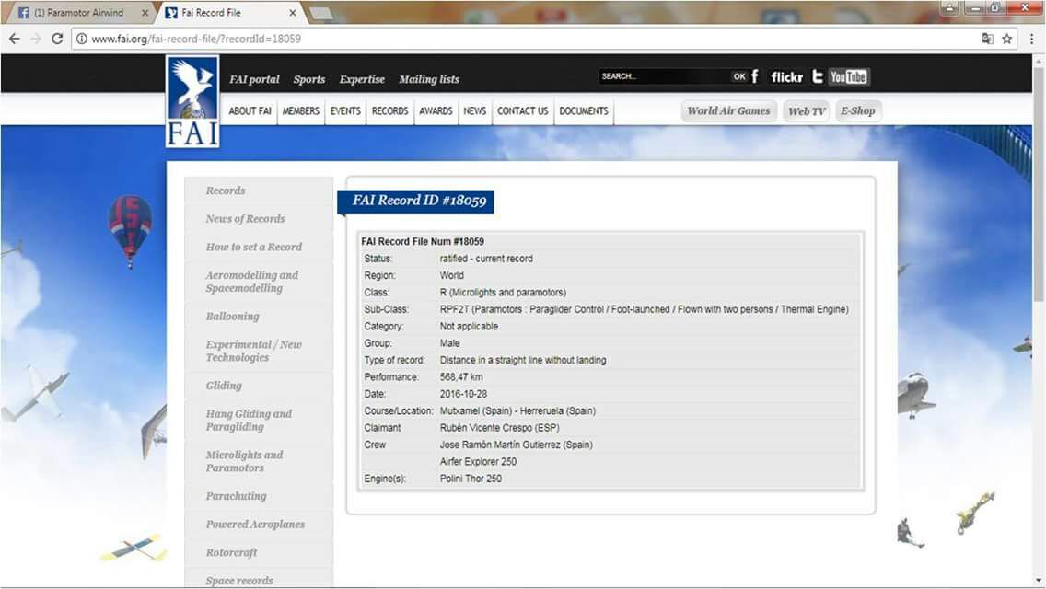Open the YouTube channel icon
1046x589 pixels.
click(848, 77)
